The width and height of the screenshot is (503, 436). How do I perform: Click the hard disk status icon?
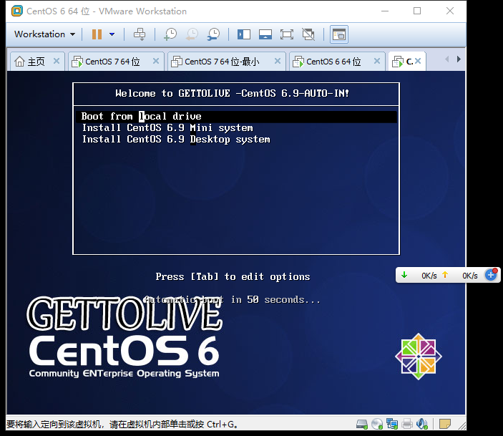(362, 424)
